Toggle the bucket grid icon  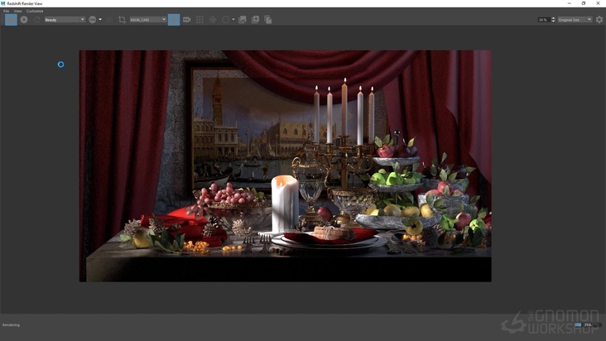(200, 19)
